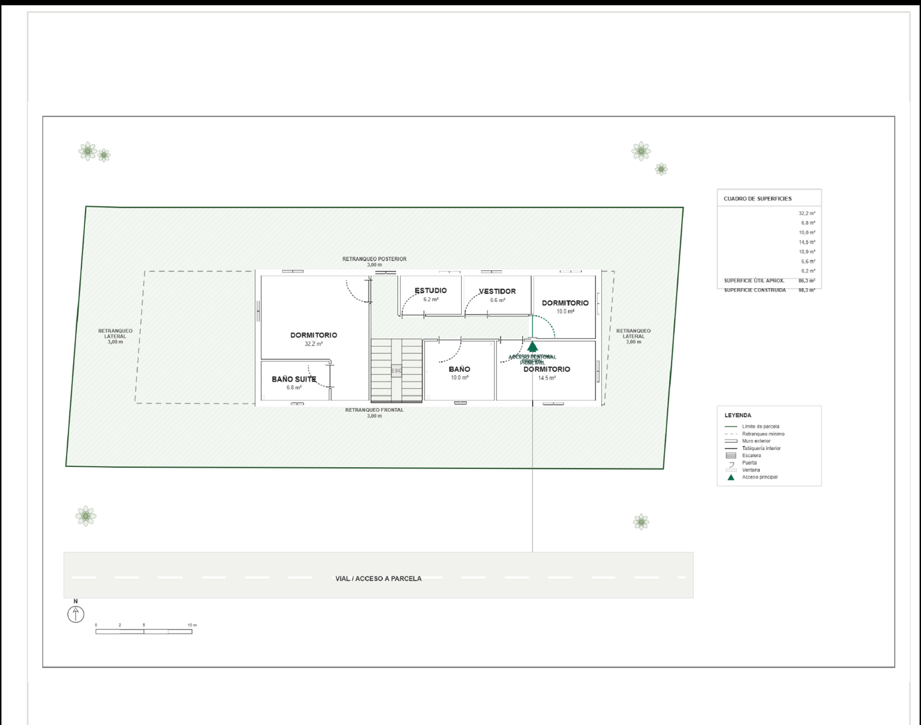Viewport: 921px width, 725px height.
Task: Click the Límite de parcela legend text
Action: coord(760,426)
